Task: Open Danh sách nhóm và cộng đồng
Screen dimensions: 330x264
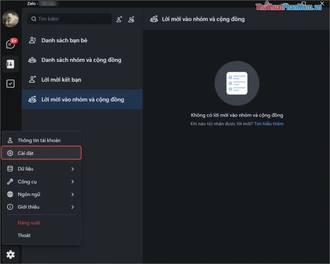Action: point(82,60)
